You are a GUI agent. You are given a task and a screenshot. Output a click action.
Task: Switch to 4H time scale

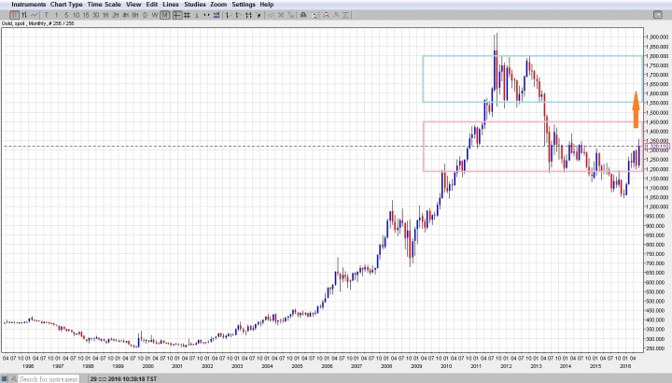click(125, 15)
